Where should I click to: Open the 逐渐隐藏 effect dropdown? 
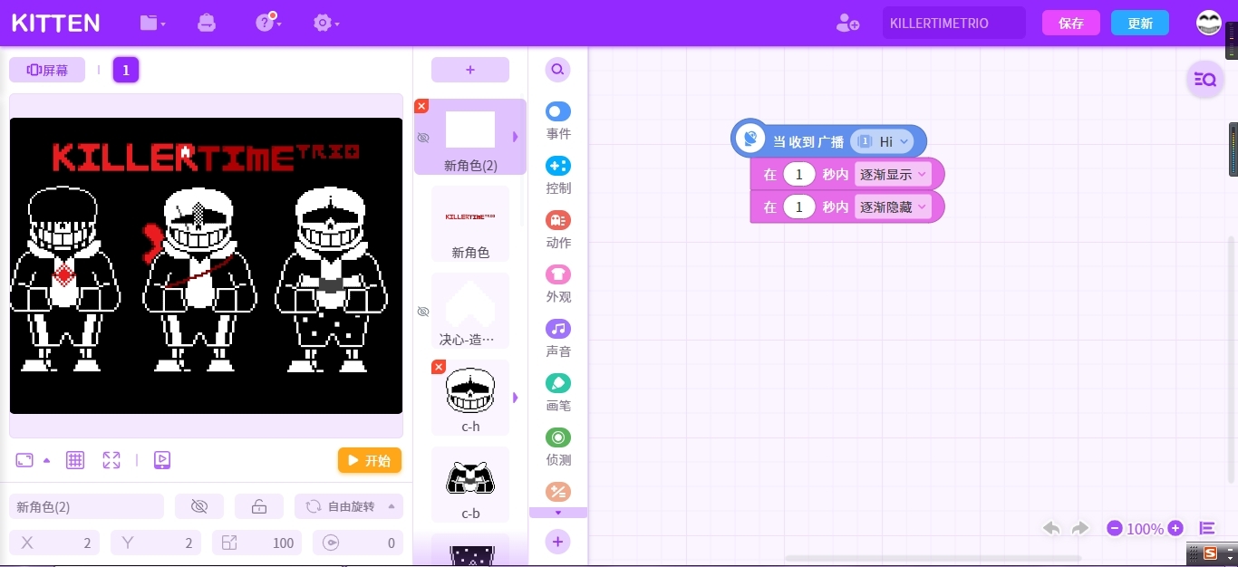(894, 207)
